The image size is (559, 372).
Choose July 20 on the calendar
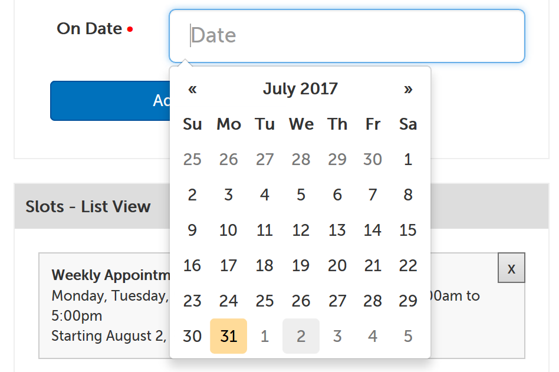coord(337,265)
